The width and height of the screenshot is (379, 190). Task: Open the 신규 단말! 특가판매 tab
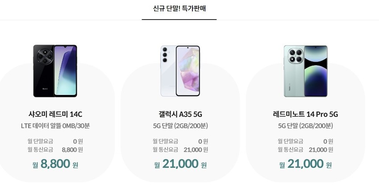(179, 8)
